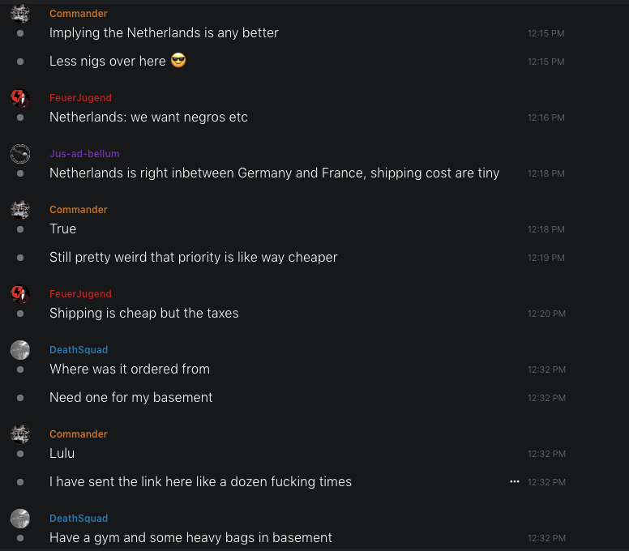
Task: Select the 'Still pretty weird that priority' message
Action: (x=193, y=257)
